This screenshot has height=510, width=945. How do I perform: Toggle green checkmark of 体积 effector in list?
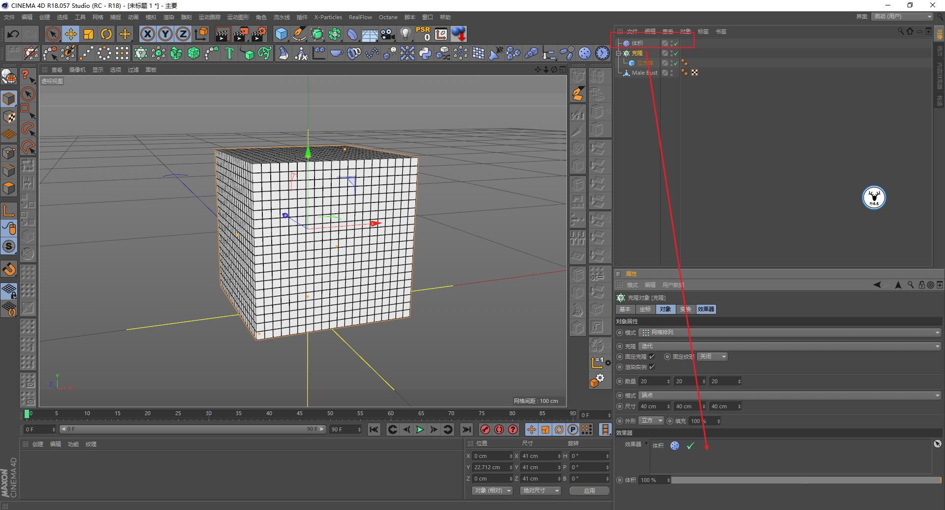(x=691, y=446)
